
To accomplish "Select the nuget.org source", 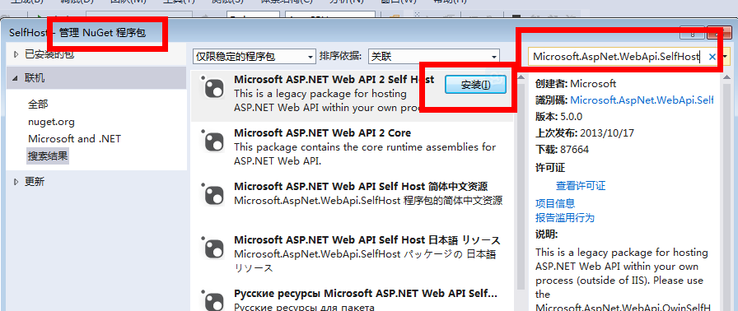I will (51, 122).
